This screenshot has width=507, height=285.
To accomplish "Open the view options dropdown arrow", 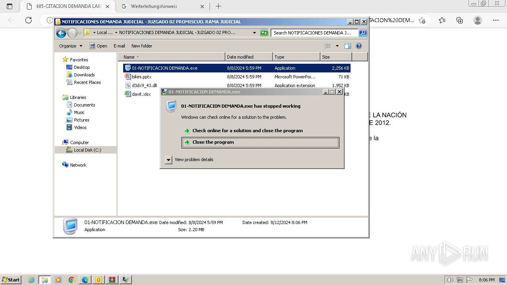I will pos(337,46).
